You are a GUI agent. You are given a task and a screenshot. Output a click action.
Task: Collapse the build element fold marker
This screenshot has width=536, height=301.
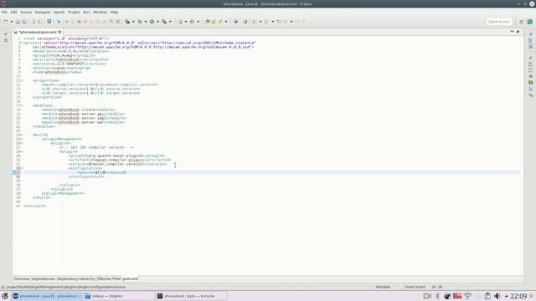[23, 135]
